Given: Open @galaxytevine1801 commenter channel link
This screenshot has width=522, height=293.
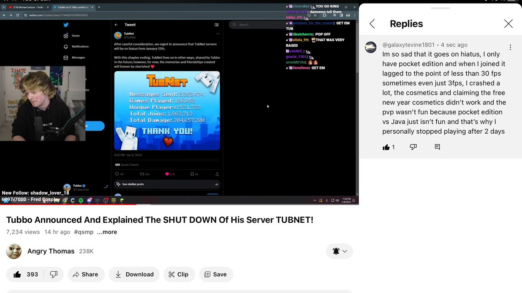Looking at the screenshot, I should pos(408,45).
